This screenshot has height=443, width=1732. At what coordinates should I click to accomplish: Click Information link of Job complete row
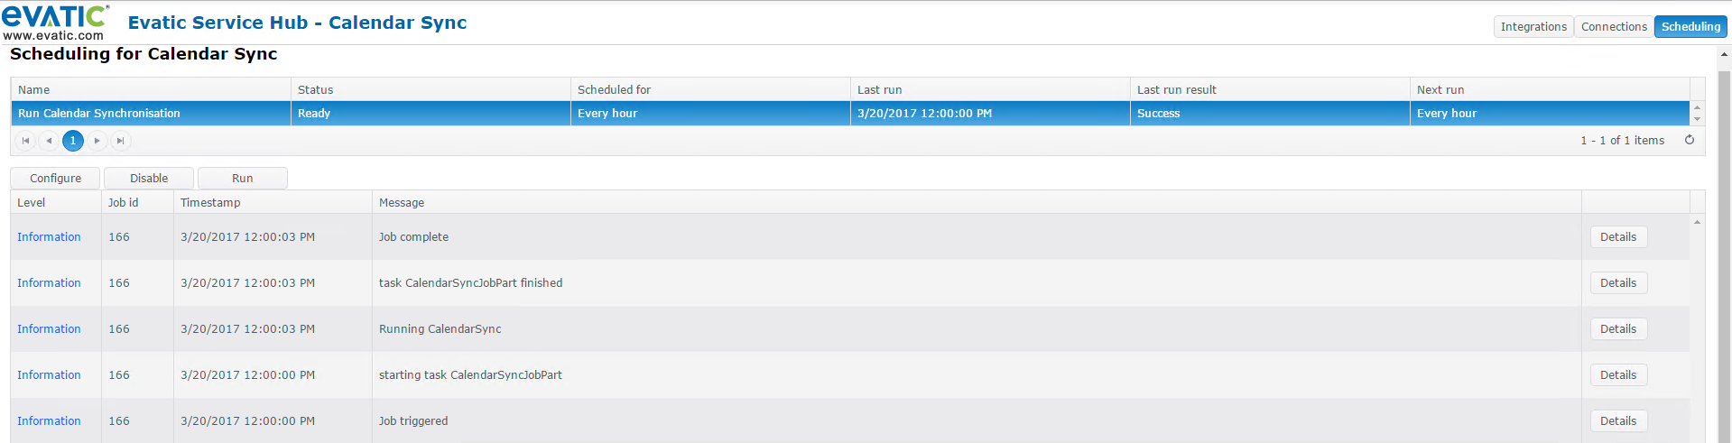click(49, 237)
